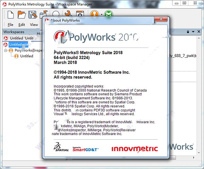Click 'Incorporated copyrighted works:' text
The height and width of the screenshot is (169, 204).
(x=79, y=86)
